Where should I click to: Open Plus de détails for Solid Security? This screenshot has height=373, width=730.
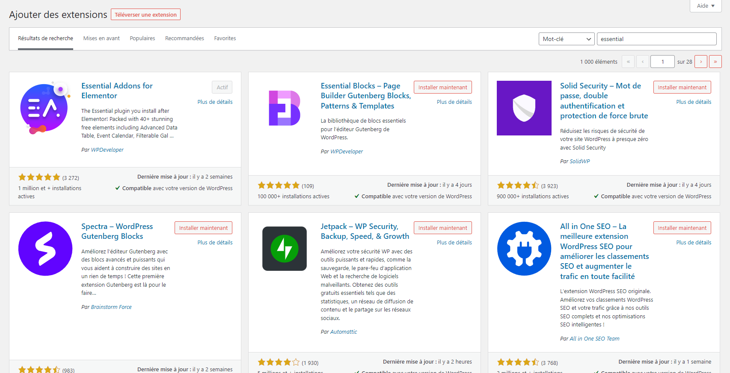pos(694,102)
